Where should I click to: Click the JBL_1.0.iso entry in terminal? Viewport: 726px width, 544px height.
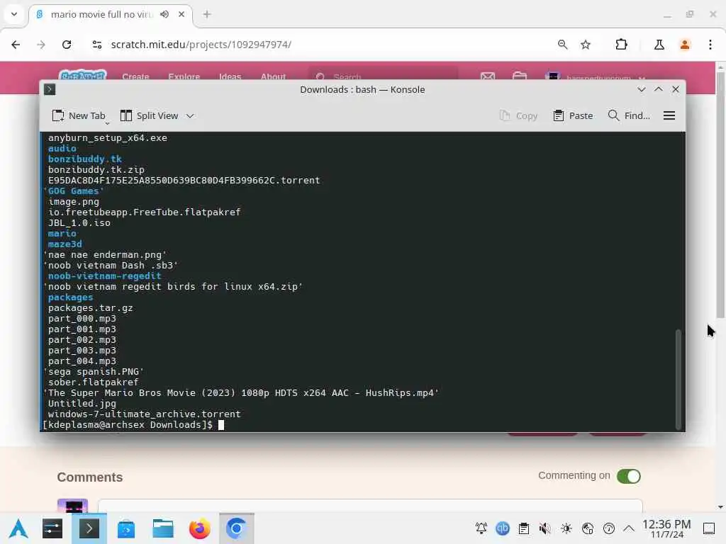point(79,222)
